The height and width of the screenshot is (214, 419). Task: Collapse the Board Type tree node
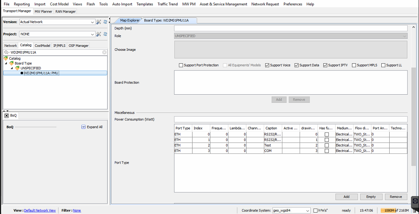6,63
